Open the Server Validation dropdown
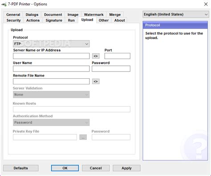Screen dimensions: 211x176 [x=51, y=95]
